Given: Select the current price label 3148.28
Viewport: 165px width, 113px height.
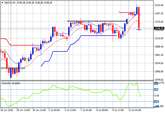Looking at the screenshot, I should [159, 28].
